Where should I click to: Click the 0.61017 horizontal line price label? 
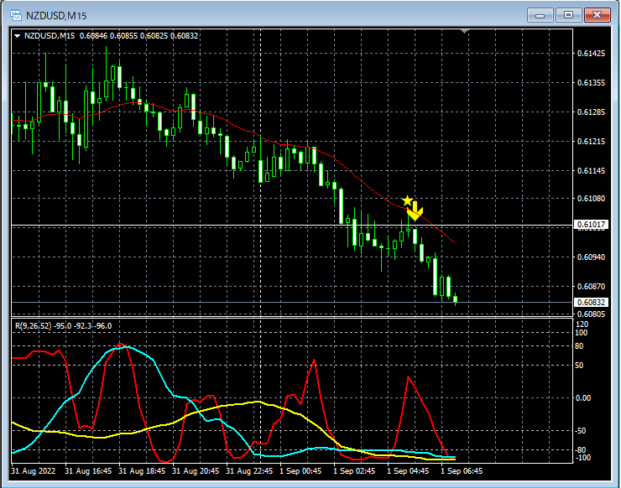[590, 225]
